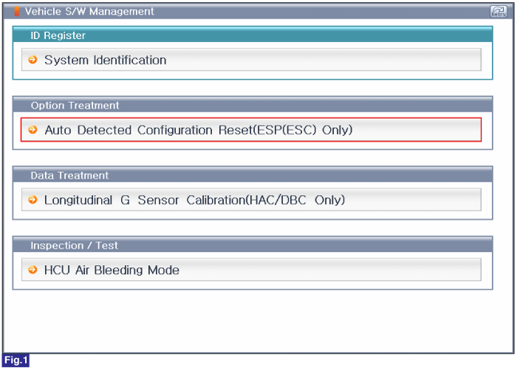Click the Data Treatment section header
The width and height of the screenshot is (517, 370).
[x=253, y=175]
